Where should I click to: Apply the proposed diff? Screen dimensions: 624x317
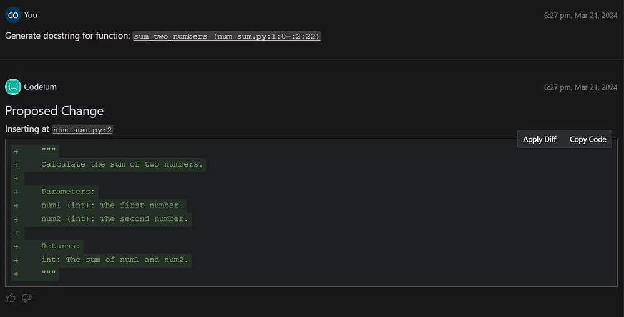539,139
